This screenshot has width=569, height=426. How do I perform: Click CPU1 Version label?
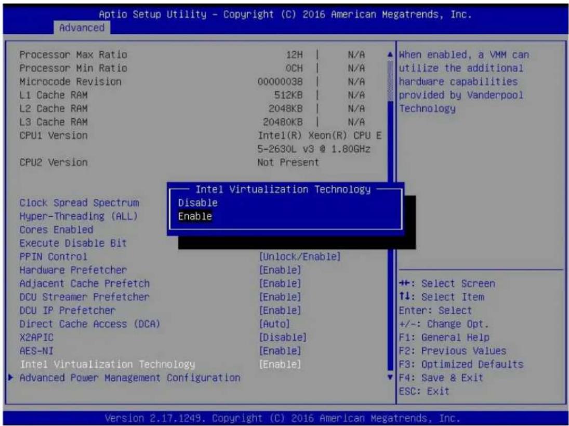(x=54, y=136)
